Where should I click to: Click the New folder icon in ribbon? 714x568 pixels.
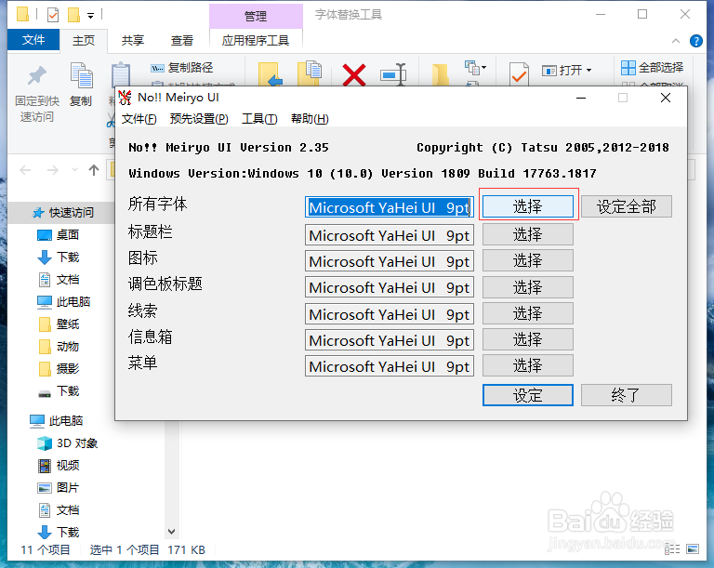(x=441, y=74)
